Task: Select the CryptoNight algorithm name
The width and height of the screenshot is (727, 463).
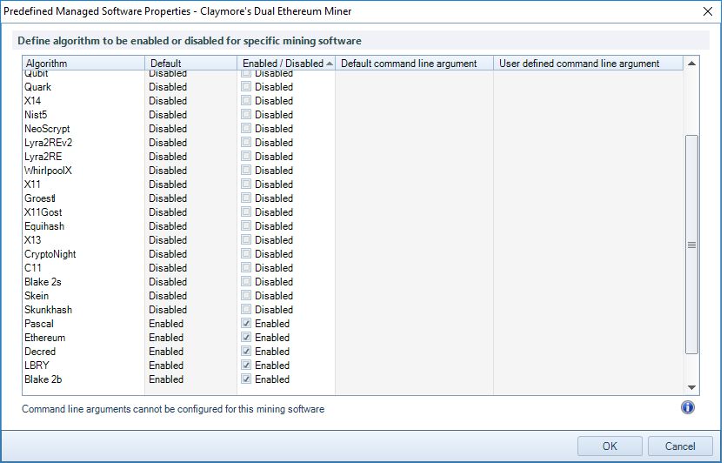Action: point(50,254)
